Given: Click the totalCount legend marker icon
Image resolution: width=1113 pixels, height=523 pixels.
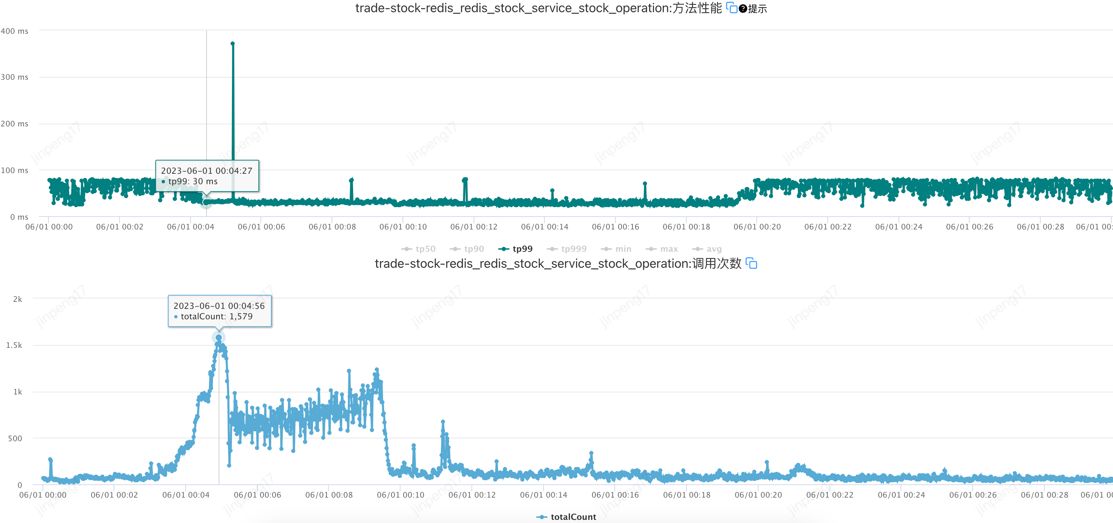Looking at the screenshot, I should pos(542,517).
